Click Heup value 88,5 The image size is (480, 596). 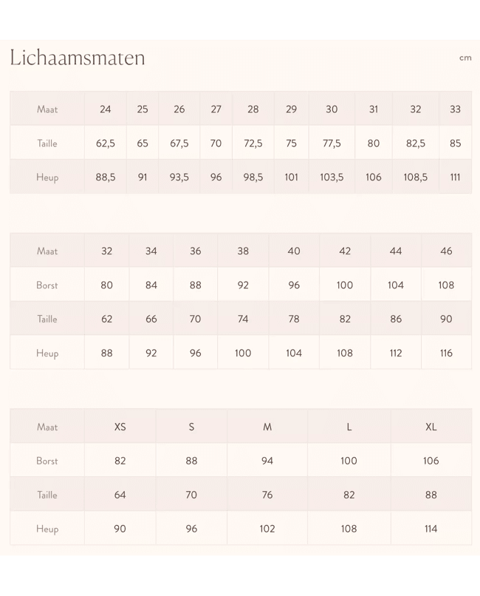pos(105,177)
